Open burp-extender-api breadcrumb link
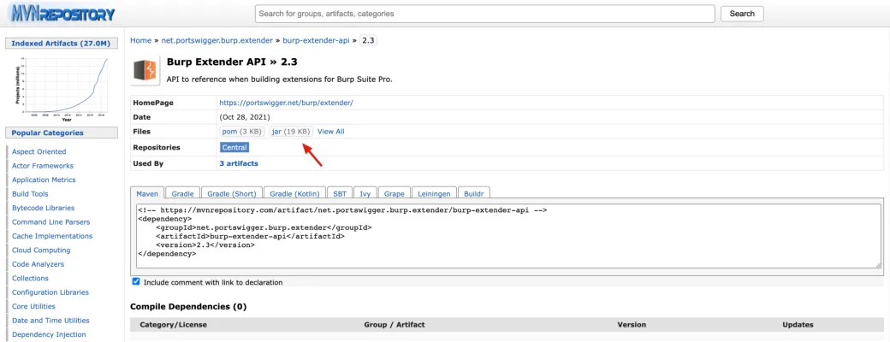 point(316,40)
